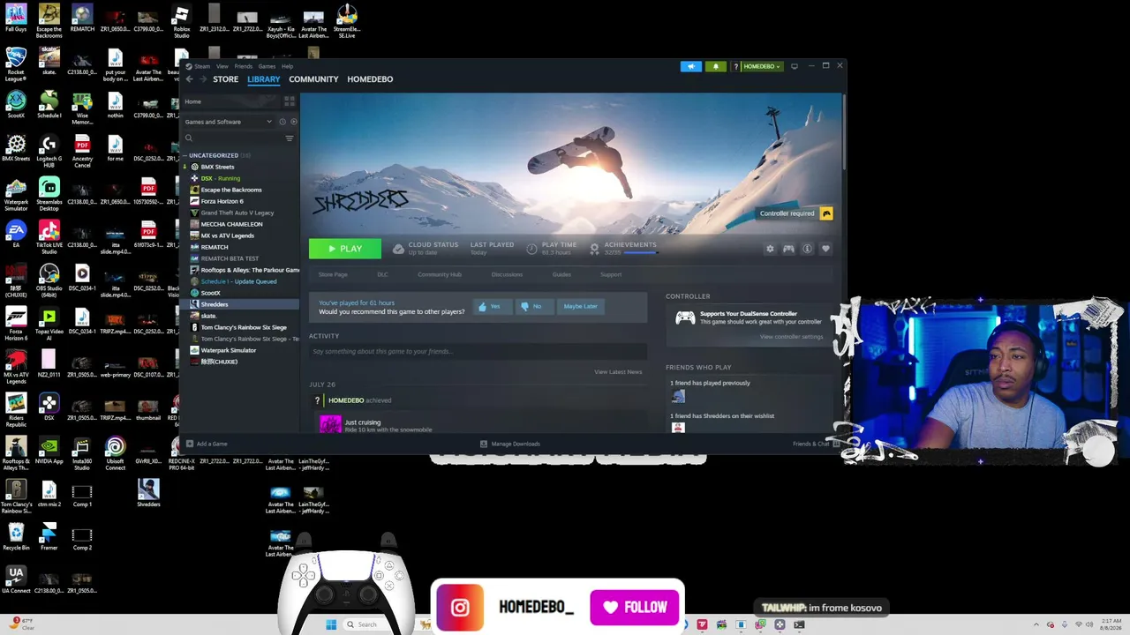The width and height of the screenshot is (1130, 635).
Task: Click the Windows Start button
Action: point(331,624)
